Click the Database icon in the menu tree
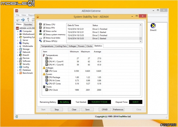The width and height of the screenshot is (178, 127). tap(21, 70)
